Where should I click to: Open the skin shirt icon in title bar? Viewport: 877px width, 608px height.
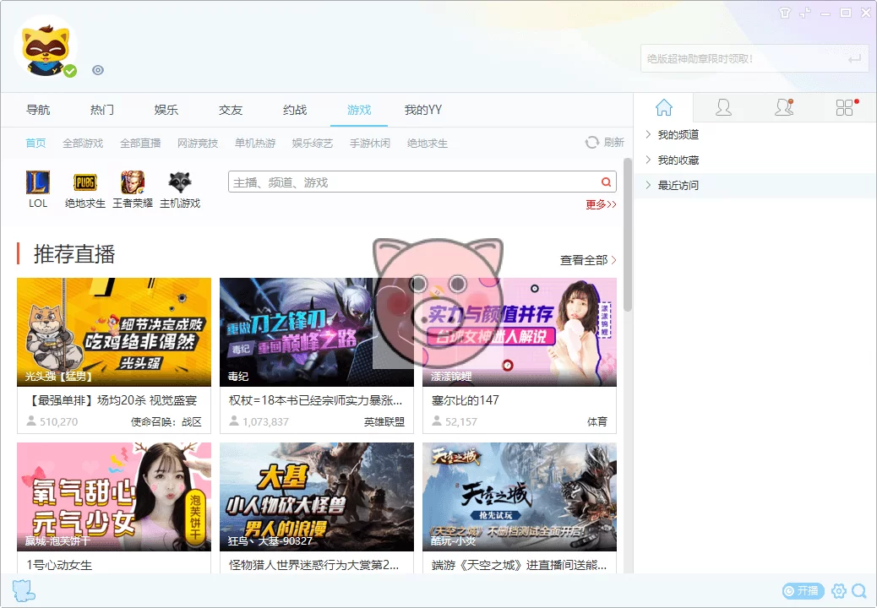(785, 13)
